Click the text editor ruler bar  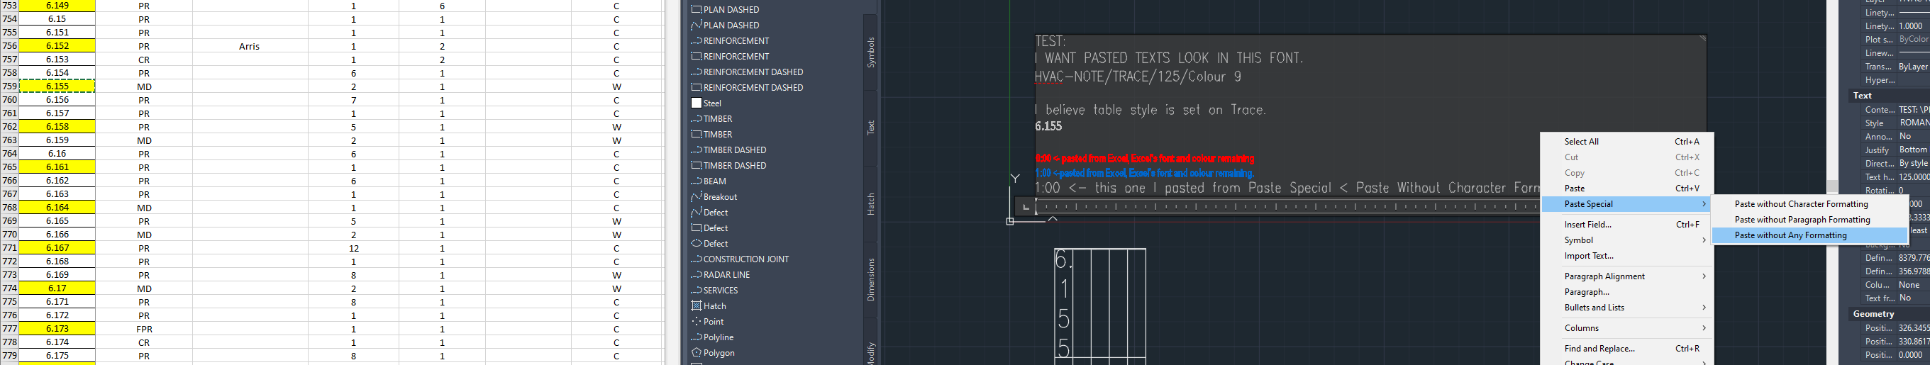pyautogui.click(x=1287, y=206)
